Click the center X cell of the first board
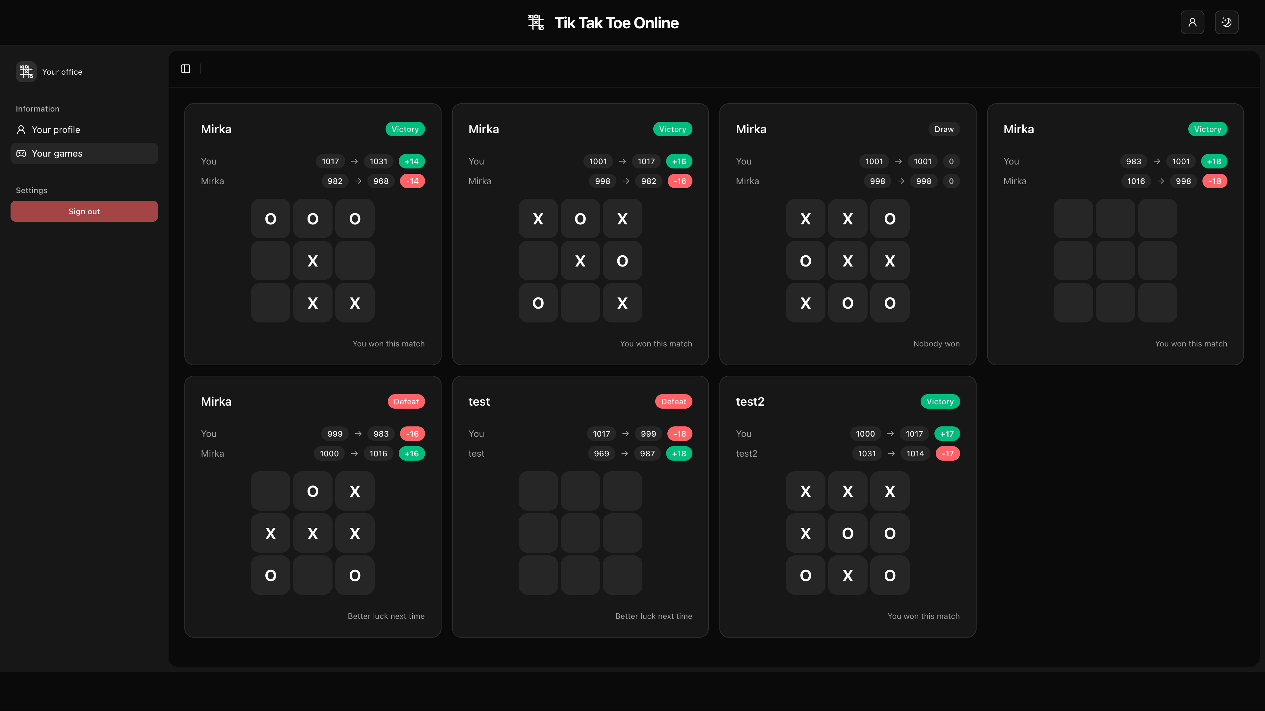 coord(312,261)
